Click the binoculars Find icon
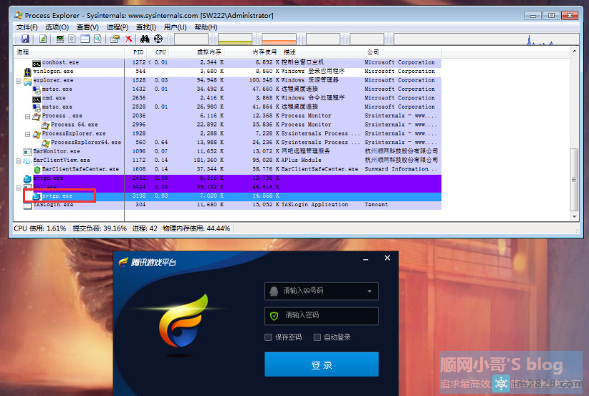This screenshot has height=396, width=589. pos(145,39)
